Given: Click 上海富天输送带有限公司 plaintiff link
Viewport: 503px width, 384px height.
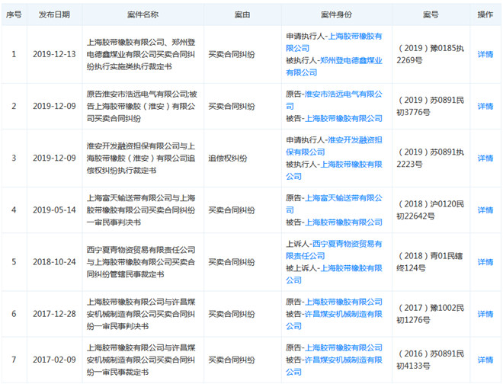Looking at the screenshot, I should [x=334, y=204].
